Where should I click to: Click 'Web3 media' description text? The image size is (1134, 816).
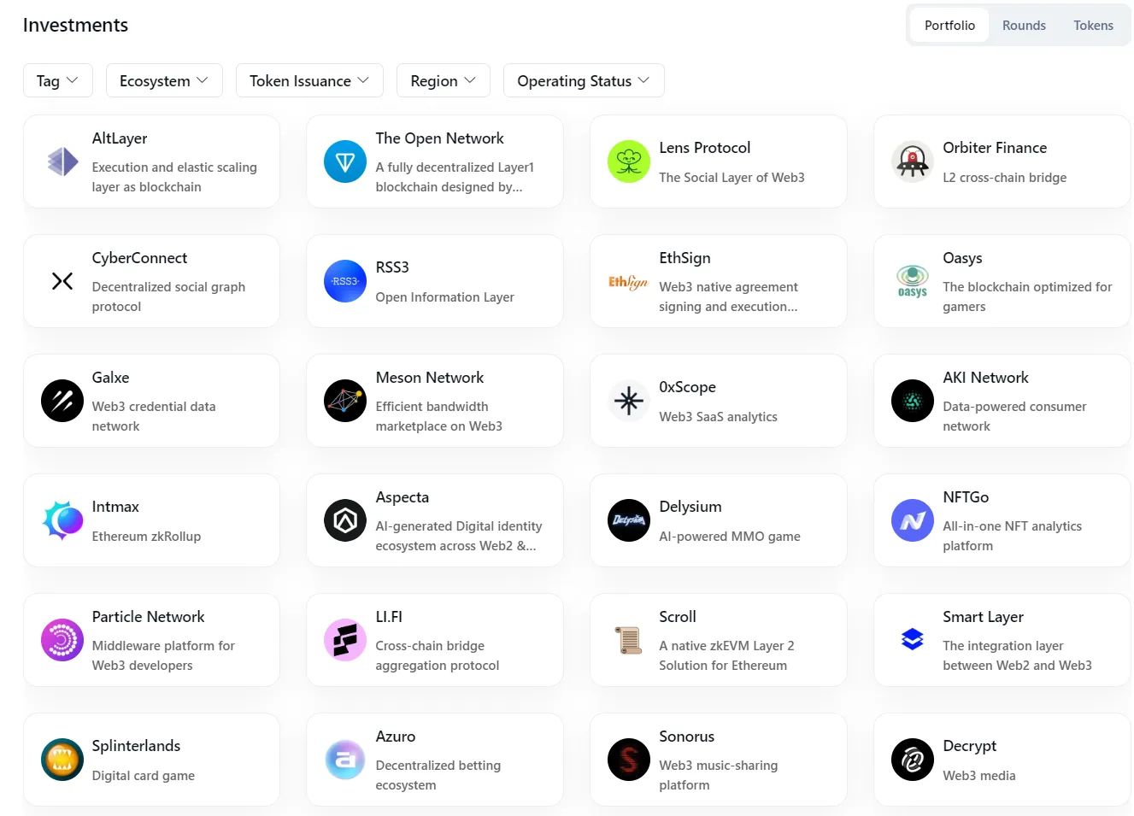coord(979,776)
